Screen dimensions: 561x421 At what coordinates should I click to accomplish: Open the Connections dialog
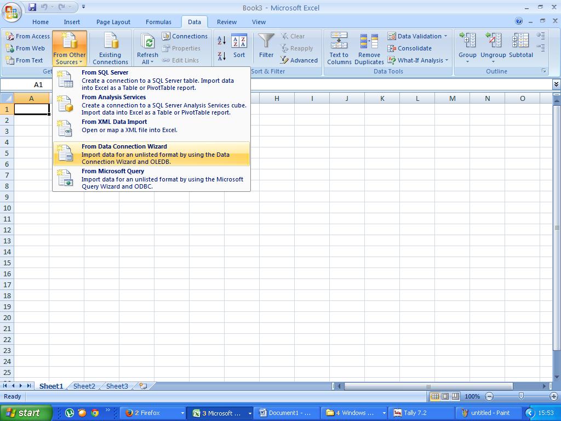pyautogui.click(x=185, y=36)
